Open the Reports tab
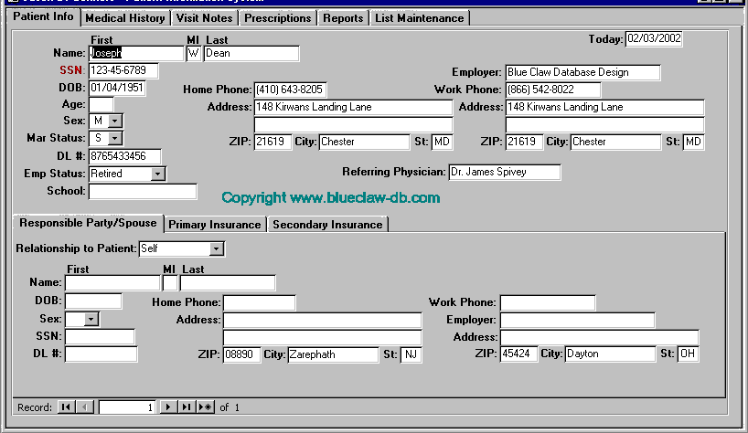 click(x=343, y=18)
